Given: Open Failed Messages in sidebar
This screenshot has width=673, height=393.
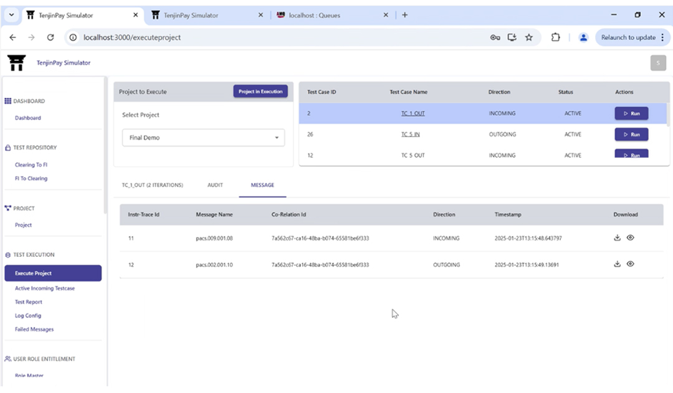Looking at the screenshot, I should tap(34, 329).
